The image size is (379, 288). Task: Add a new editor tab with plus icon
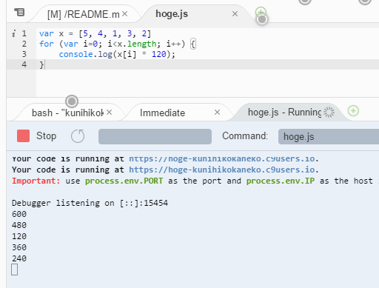click(x=261, y=12)
